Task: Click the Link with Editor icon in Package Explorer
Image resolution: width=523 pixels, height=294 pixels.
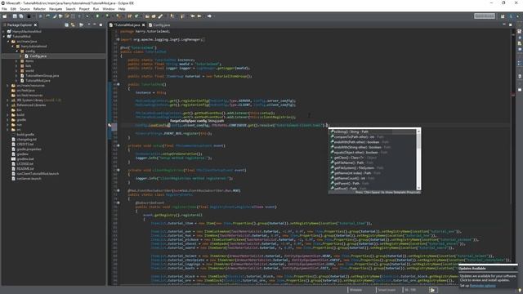Action: 73,25
